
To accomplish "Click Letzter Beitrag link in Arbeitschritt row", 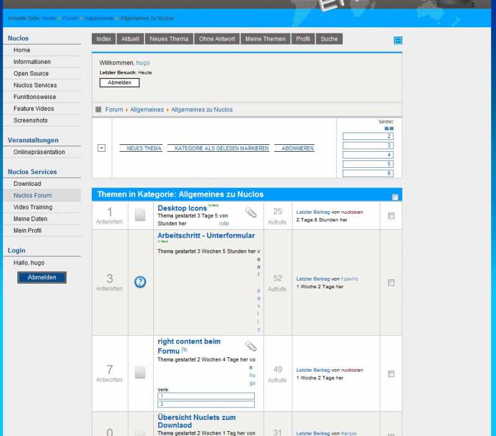I will pos(313,279).
